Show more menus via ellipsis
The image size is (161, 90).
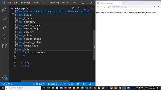click(43, 3)
